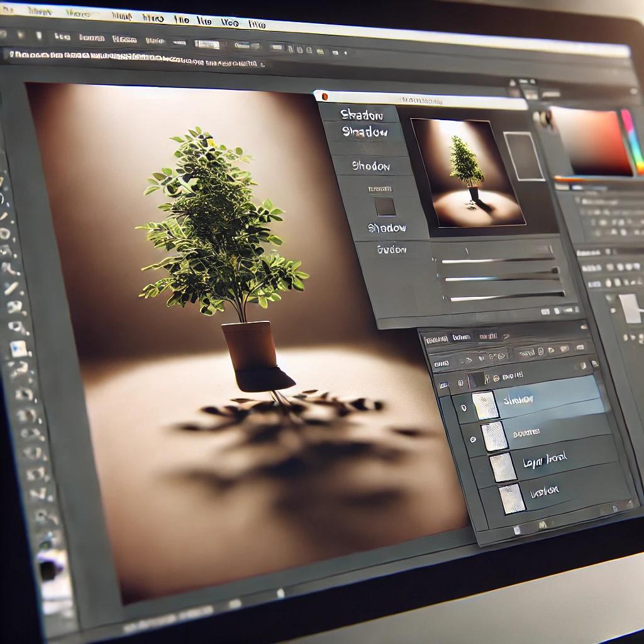Click the white field in the options bar
The width and height of the screenshot is (644, 644).
207,45
